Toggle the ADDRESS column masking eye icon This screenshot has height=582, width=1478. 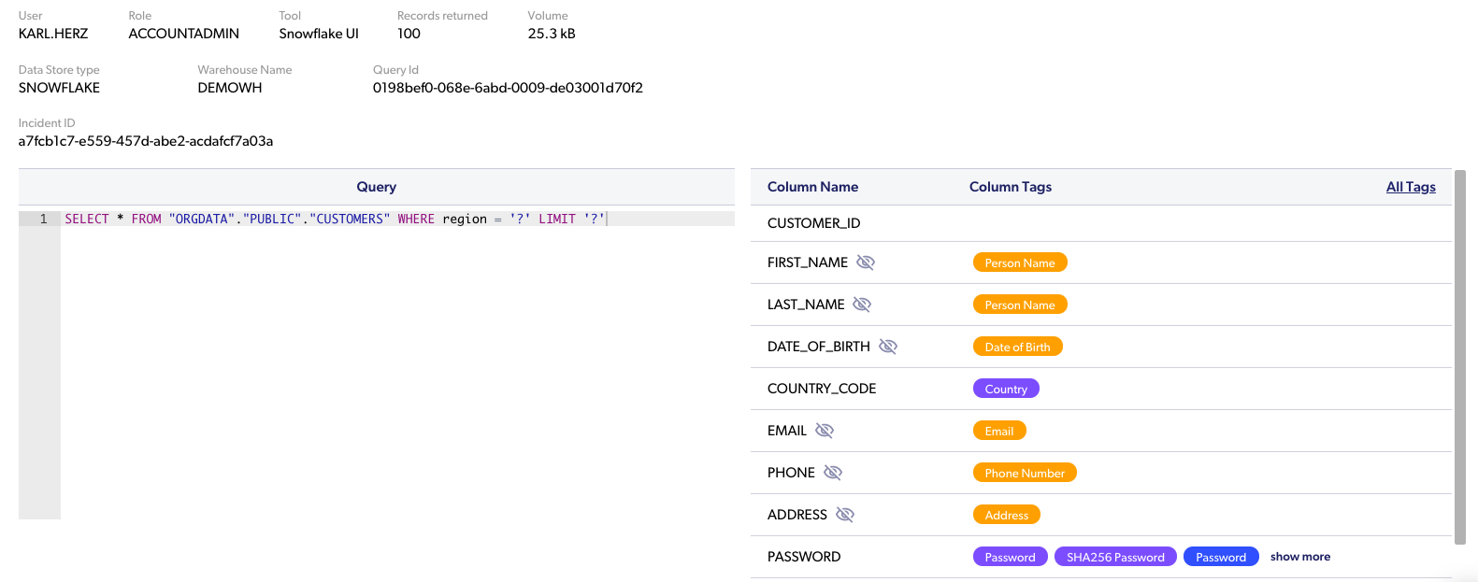click(x=845, y=515)
